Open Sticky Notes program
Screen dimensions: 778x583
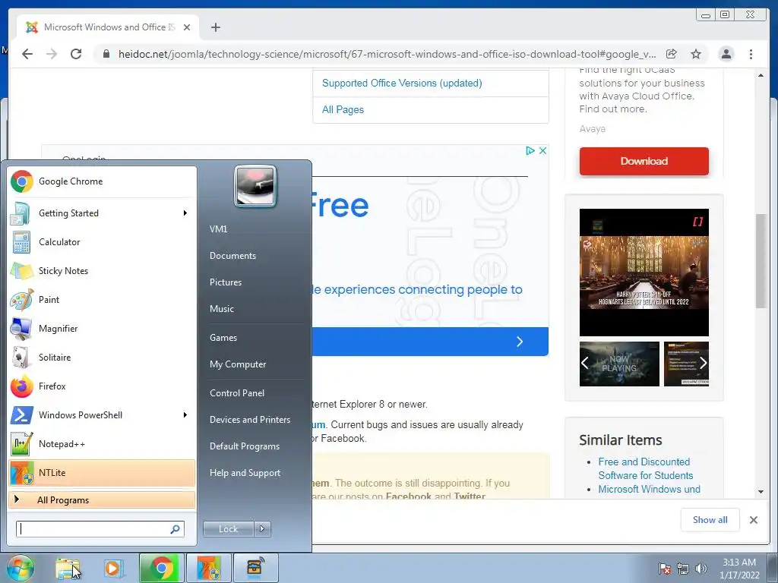coord(102,271)
